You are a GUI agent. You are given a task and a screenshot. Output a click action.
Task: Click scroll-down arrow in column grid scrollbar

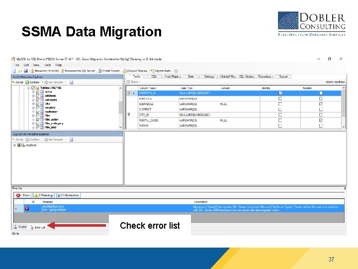[x=344, y=127]
